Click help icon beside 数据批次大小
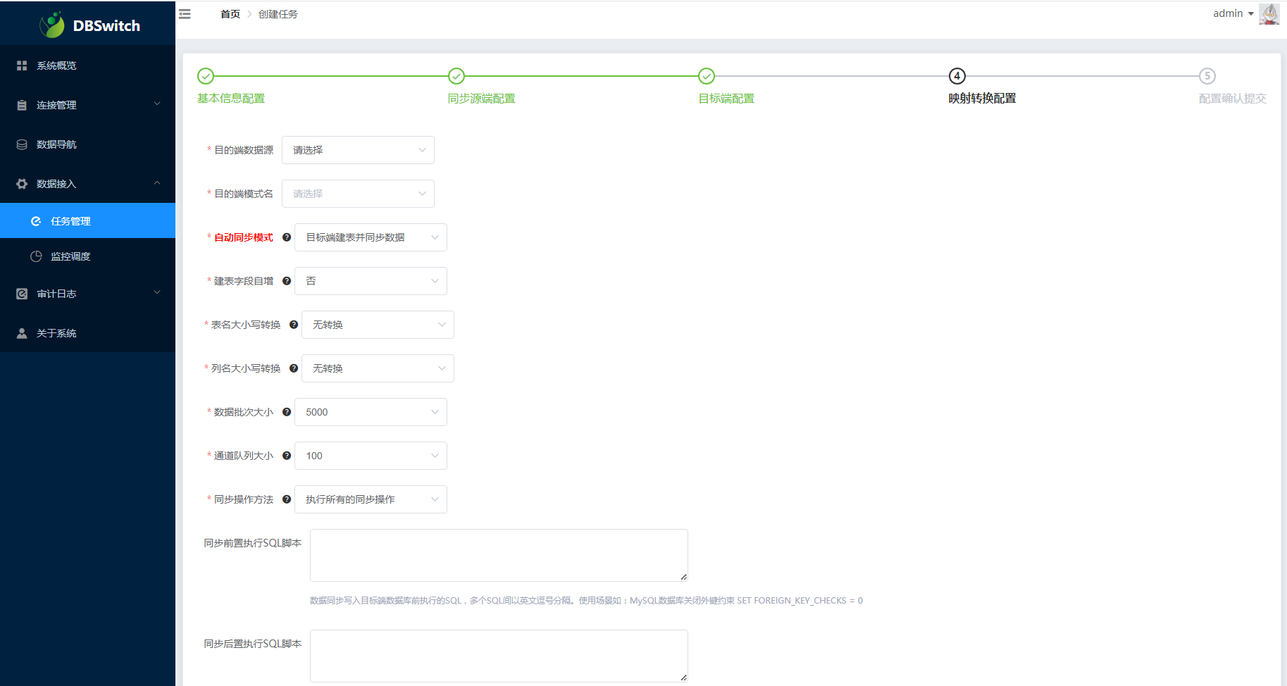 point(287,412)
